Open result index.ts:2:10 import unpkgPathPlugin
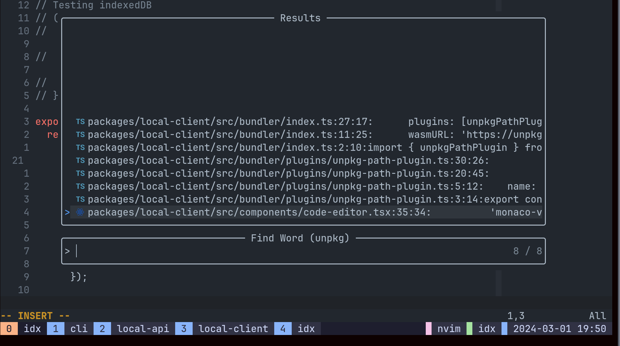 (x=306, y=148)
